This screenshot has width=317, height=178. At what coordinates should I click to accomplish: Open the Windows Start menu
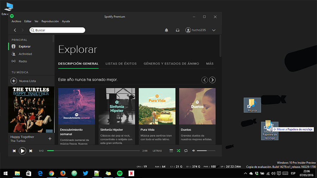pyautogui.click(x=5, y=173)
